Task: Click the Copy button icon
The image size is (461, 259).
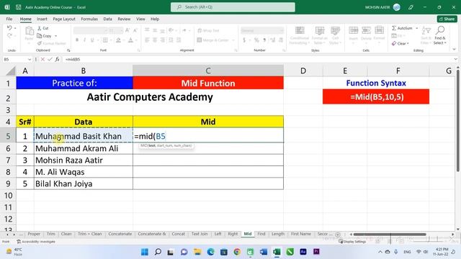Action: [40, 36]
